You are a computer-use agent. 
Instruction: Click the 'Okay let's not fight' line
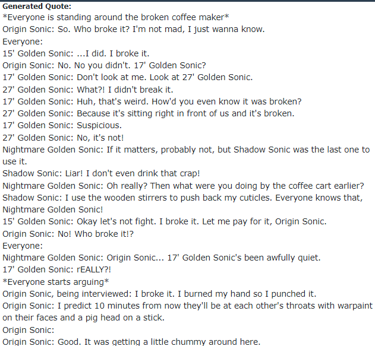coord(164,222)
